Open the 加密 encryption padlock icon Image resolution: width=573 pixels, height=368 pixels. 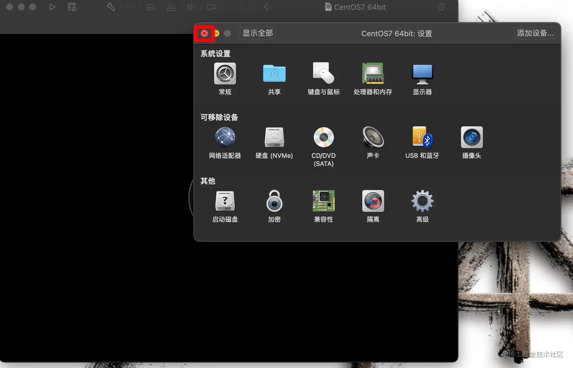274,201
